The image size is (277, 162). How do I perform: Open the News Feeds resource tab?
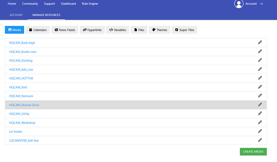coord(65,30)
